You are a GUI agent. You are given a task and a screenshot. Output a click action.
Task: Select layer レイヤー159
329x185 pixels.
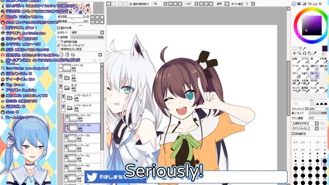pos(82,138)
